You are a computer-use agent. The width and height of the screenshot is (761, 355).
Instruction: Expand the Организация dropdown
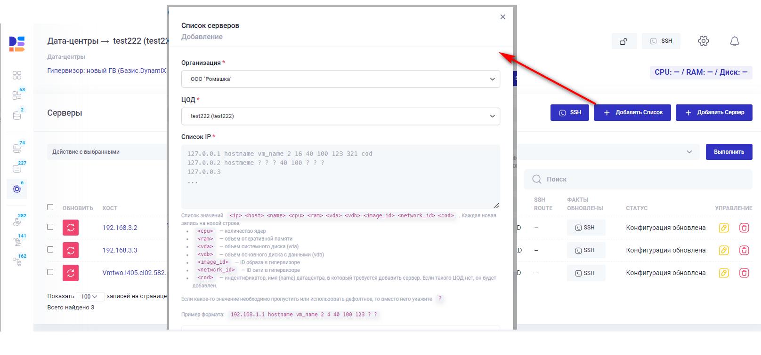[340, 79]
